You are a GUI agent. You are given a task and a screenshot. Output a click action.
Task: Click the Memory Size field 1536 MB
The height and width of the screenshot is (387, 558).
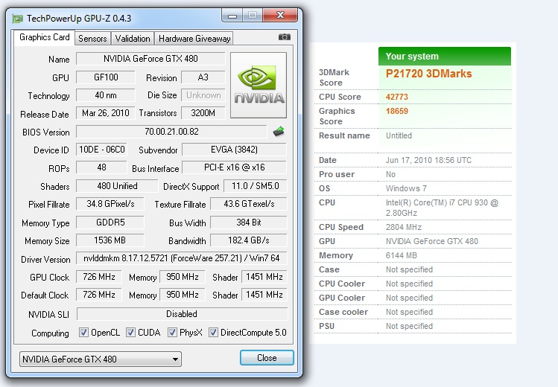tap(110, 240)
